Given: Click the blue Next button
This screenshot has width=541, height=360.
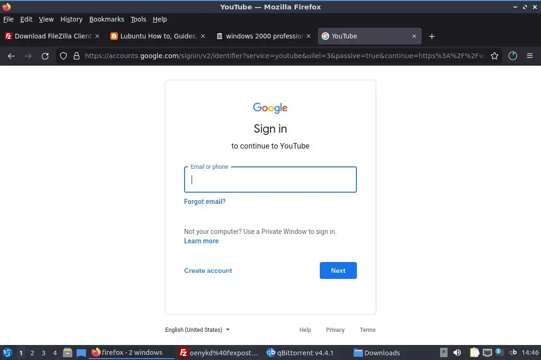Looking at the screenshot, I should click(x=338, y=270).
